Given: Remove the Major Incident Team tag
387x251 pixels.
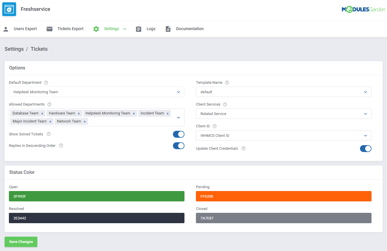Looking at the screenshot, I should 50,122.
